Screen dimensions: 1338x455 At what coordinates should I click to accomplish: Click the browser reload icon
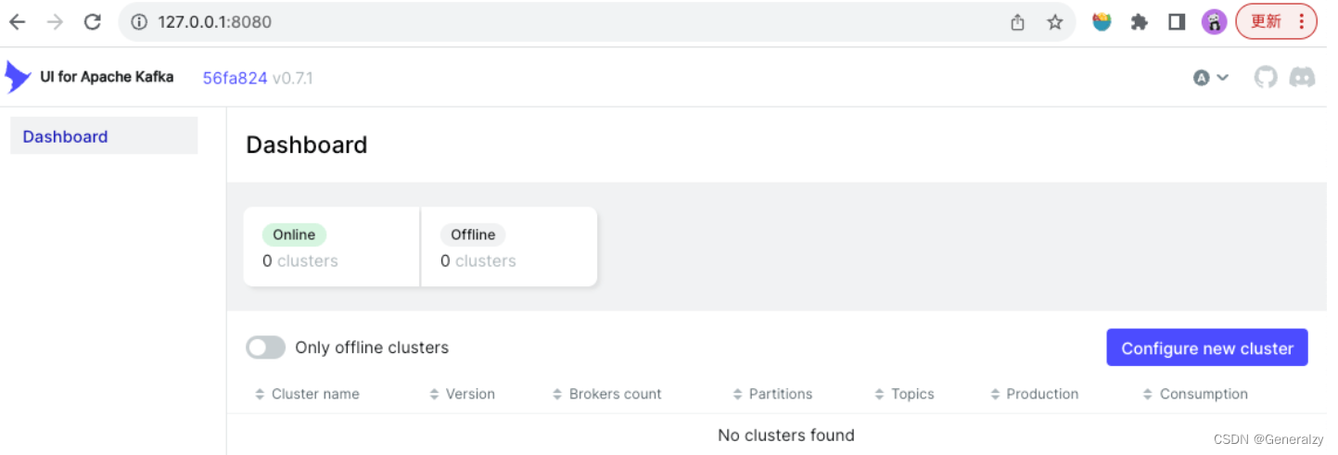coord(92,22)
